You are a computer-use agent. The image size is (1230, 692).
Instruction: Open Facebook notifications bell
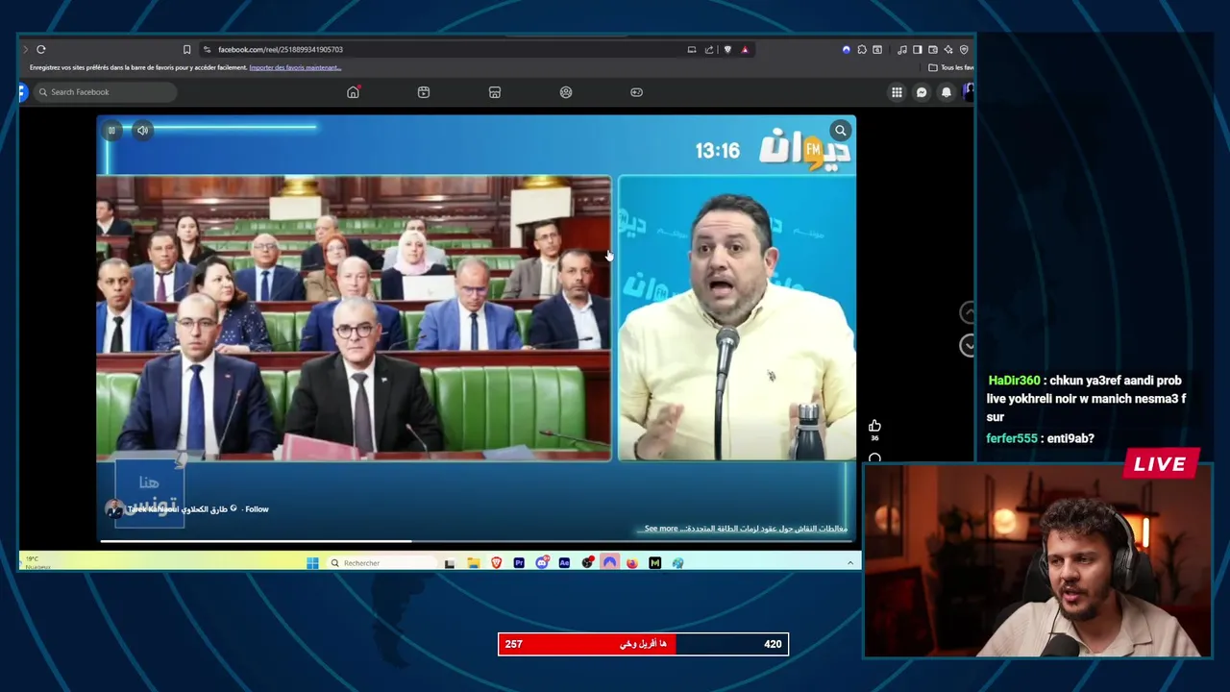pos(947,92)
